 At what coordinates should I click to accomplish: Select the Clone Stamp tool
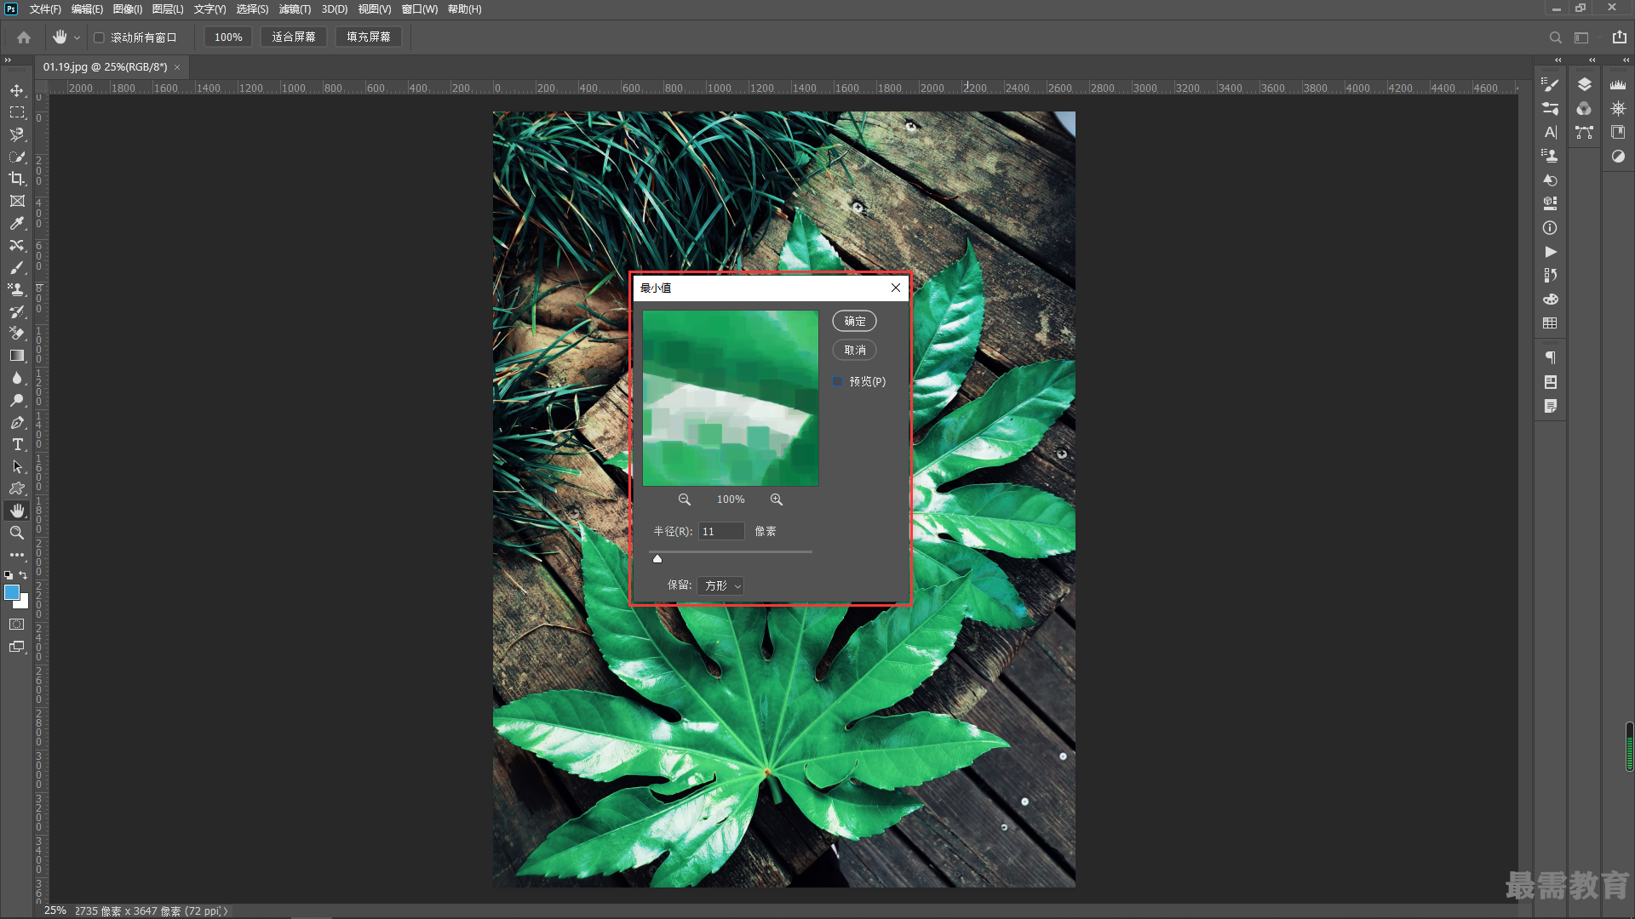click(17, 289)
